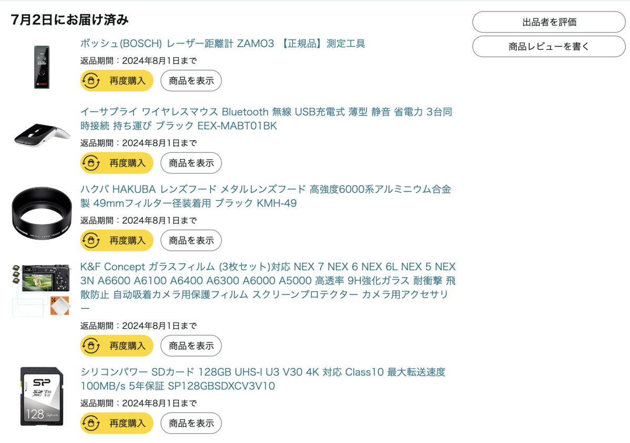Click 再度購入 for the HAKUBA KMH-49 hood
Screen dimensions: 630x443
(x=117, y=240)
